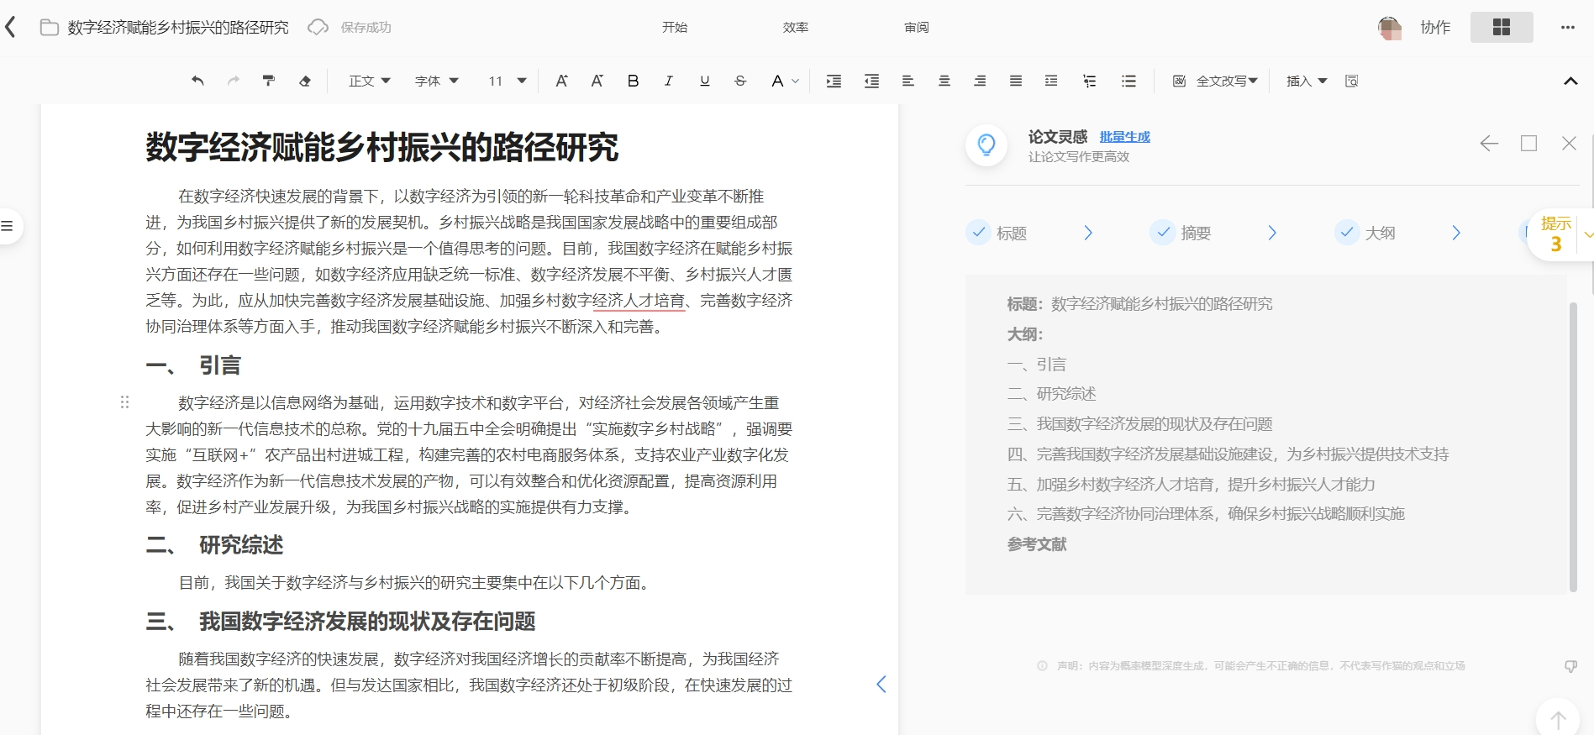This screenshot has width=1594, height=735.
Task: Click the scroll to top arrow button
Action: click(x=1558, y=719)
